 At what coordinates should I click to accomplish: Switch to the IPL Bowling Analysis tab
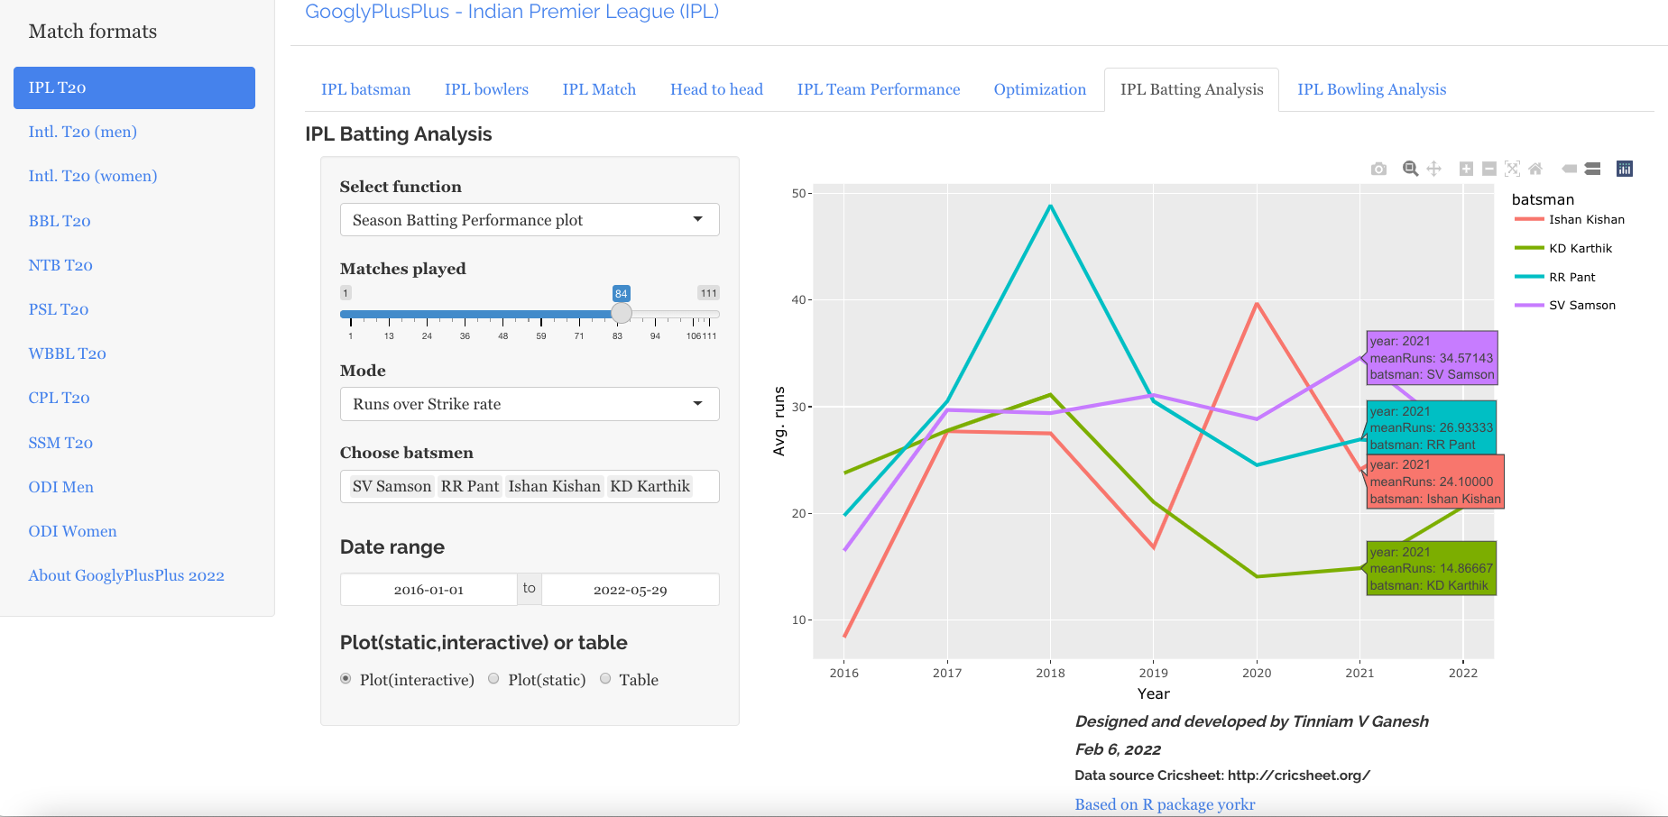pyautogui.click(x=1371, y=89)
